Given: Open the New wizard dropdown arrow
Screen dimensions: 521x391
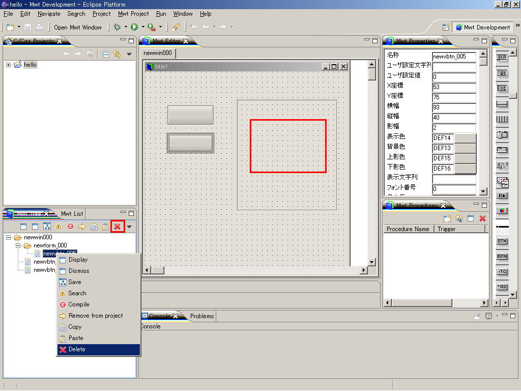Looking at the screenshot, I should (x=19, y=27).
